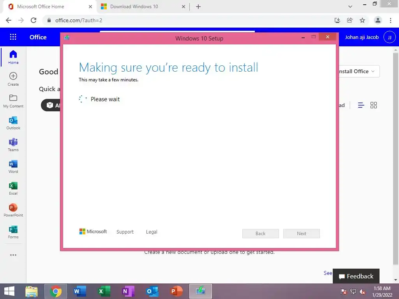
Task: Click Johan aji Jacob account name
Action: [362, 37]
